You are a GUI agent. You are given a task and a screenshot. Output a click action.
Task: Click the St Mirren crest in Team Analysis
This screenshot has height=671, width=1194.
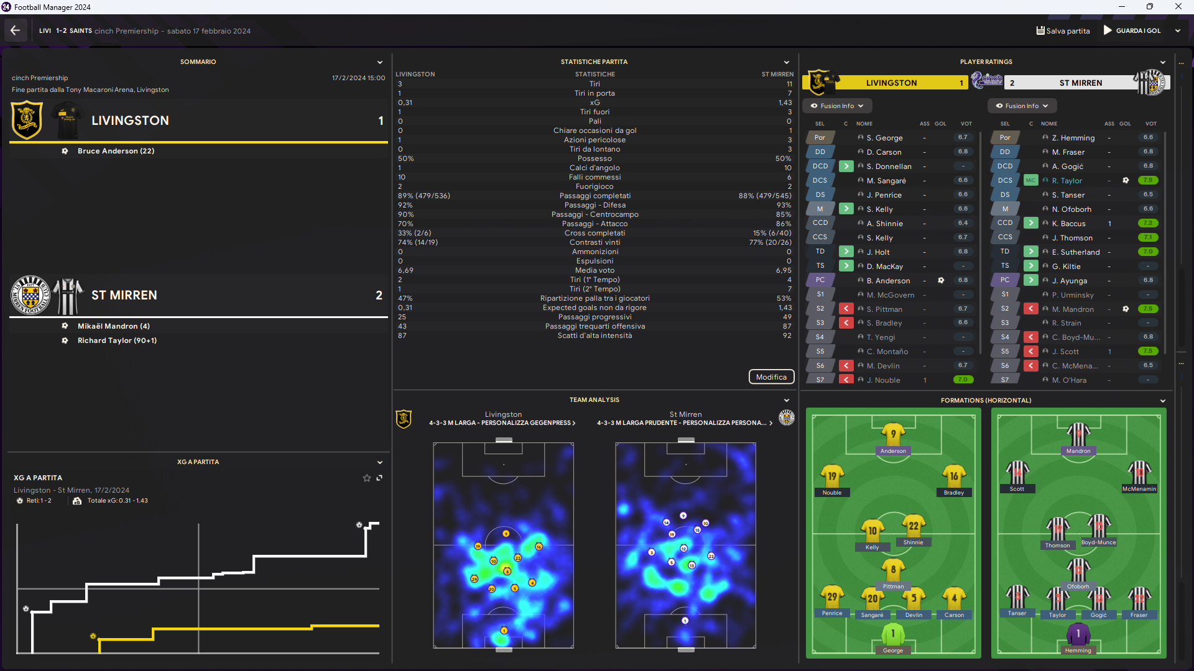pyautogui.click(x=787, y=418)
